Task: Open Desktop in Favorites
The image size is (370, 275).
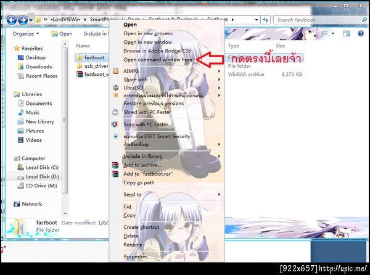Action: (x=32, y=57)
